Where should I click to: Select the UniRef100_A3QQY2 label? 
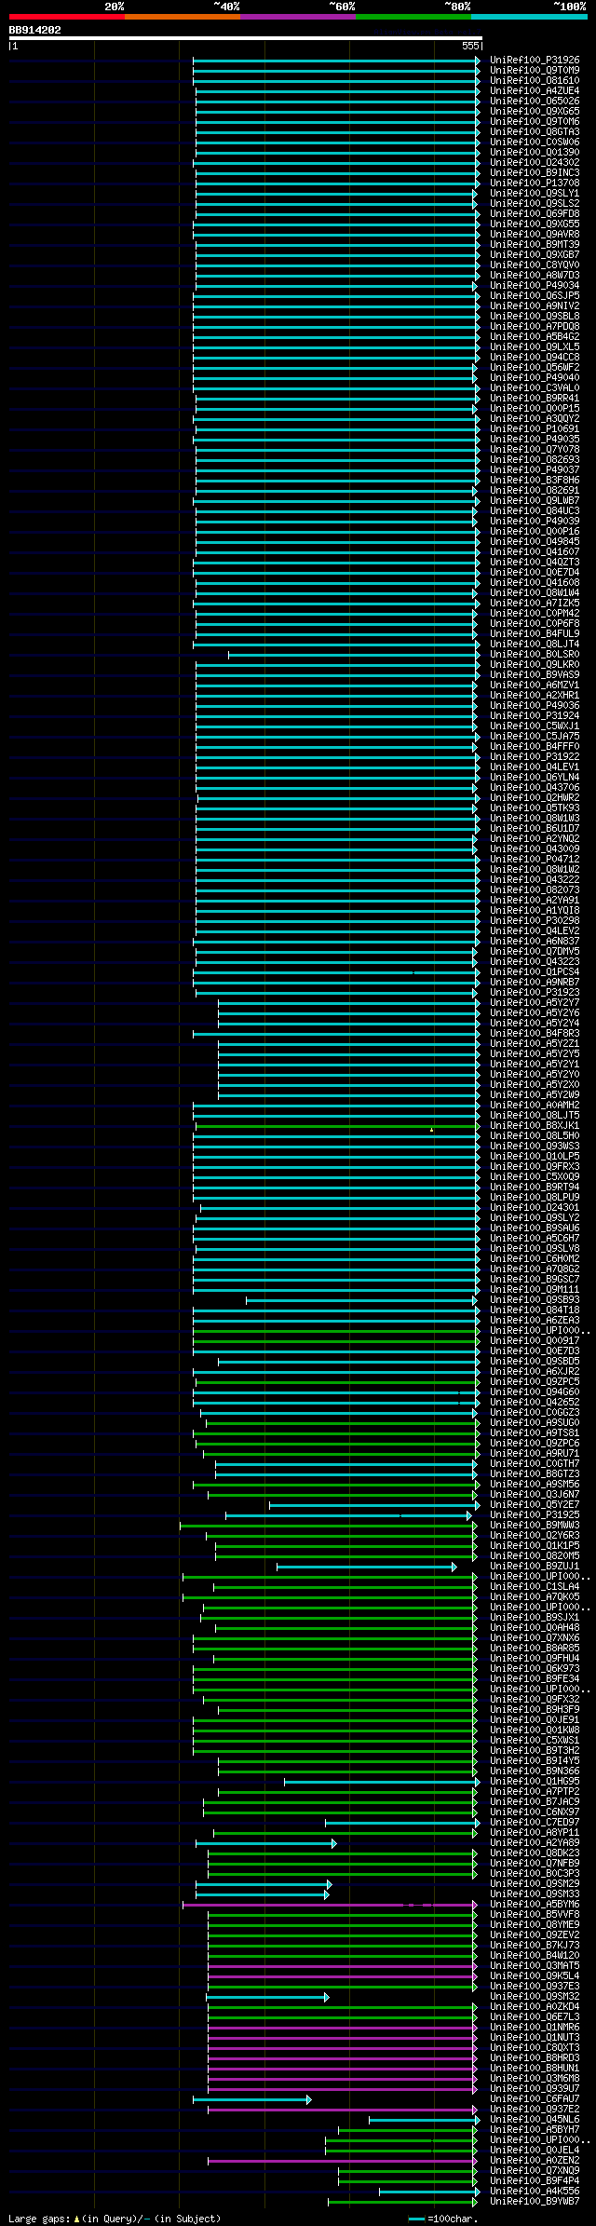pos(535,419)
